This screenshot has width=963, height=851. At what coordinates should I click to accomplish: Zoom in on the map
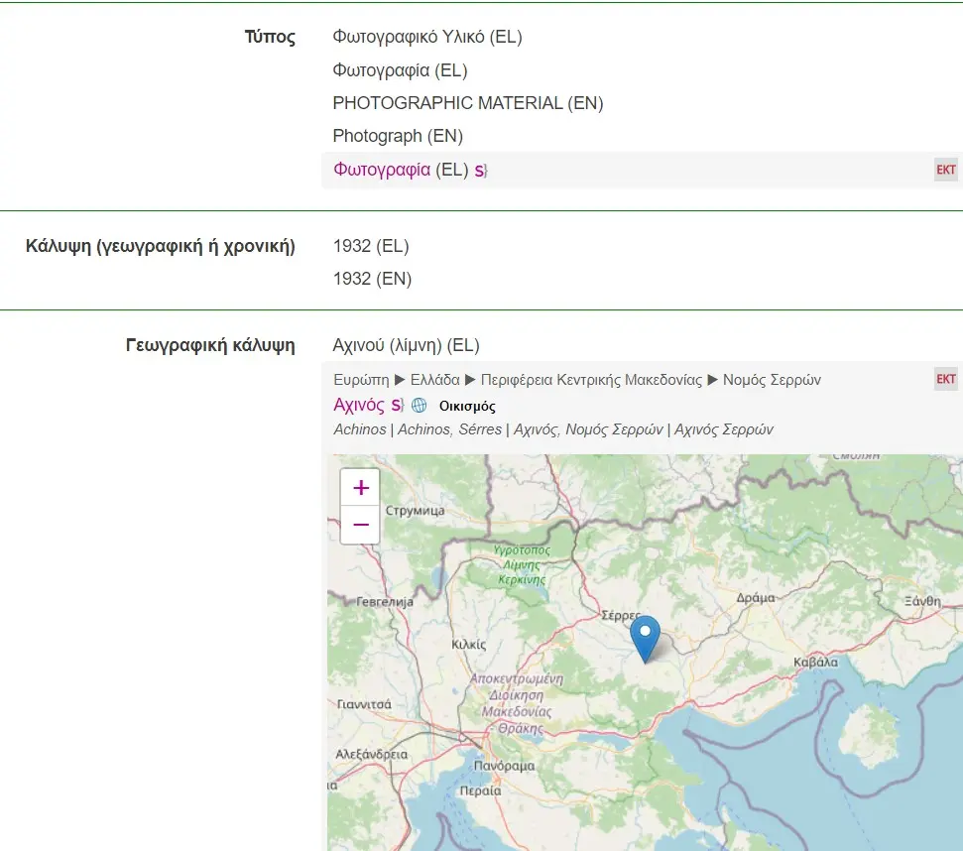pos(360,487)
